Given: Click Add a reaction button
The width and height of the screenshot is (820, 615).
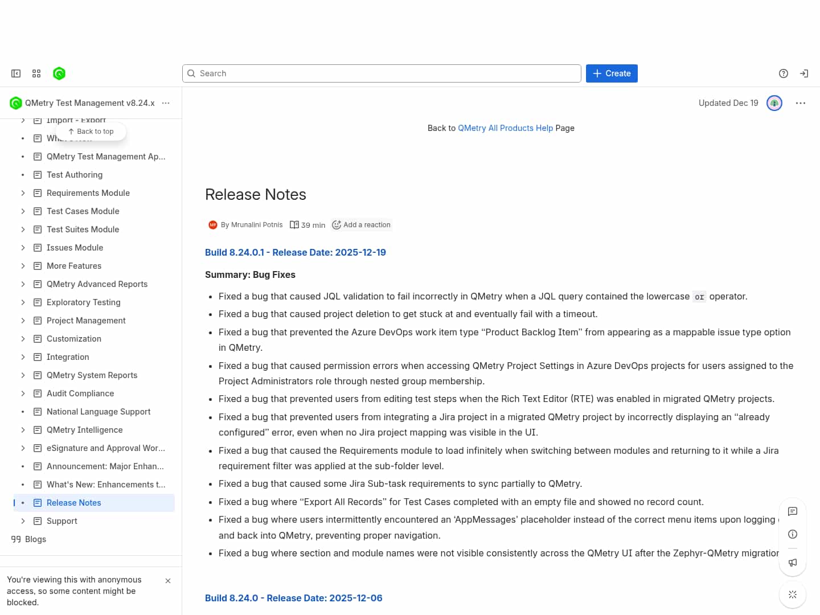Looking at the screenshot, I should pyautogui.click(x=362, y=225).
